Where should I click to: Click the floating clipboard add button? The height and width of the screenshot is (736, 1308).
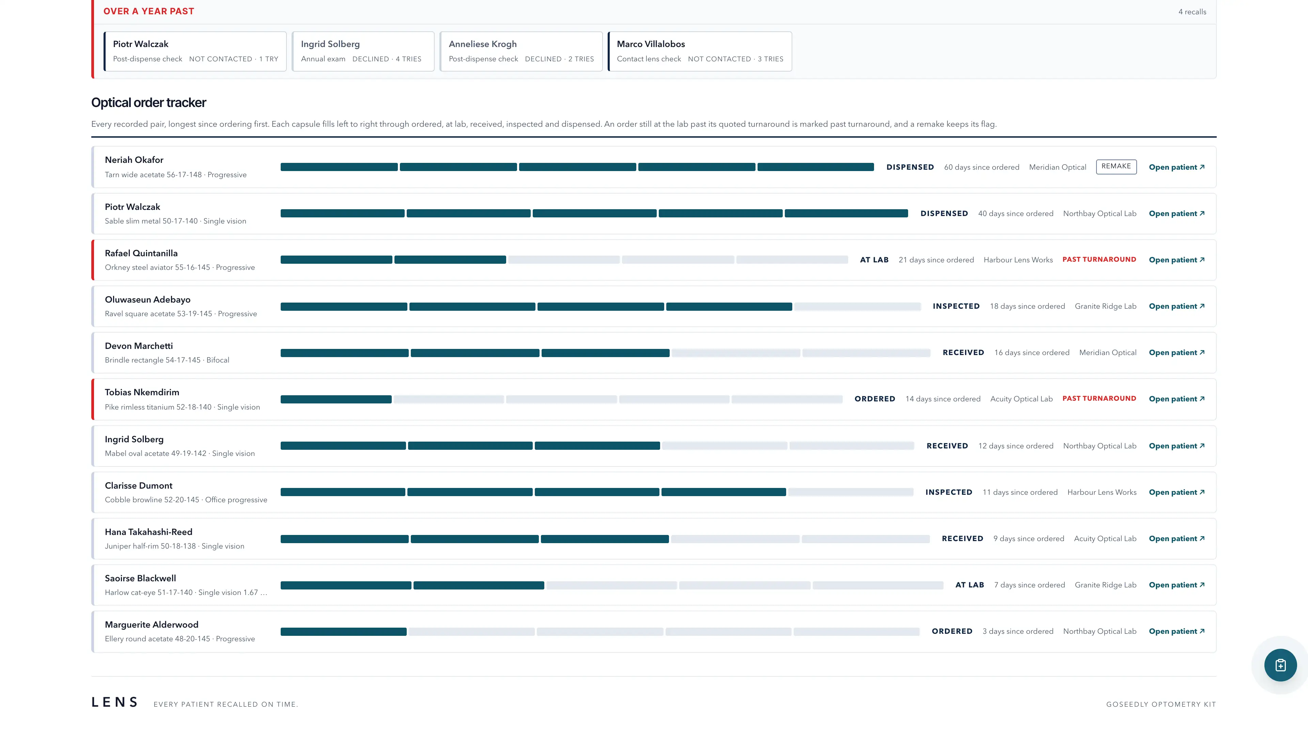[x=1280, y=665]
